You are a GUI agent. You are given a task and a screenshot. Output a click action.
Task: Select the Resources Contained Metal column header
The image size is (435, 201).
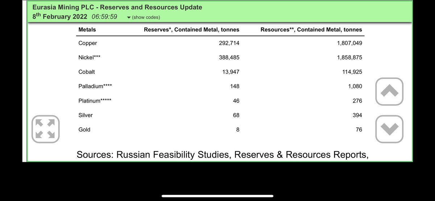click(311, 30)
